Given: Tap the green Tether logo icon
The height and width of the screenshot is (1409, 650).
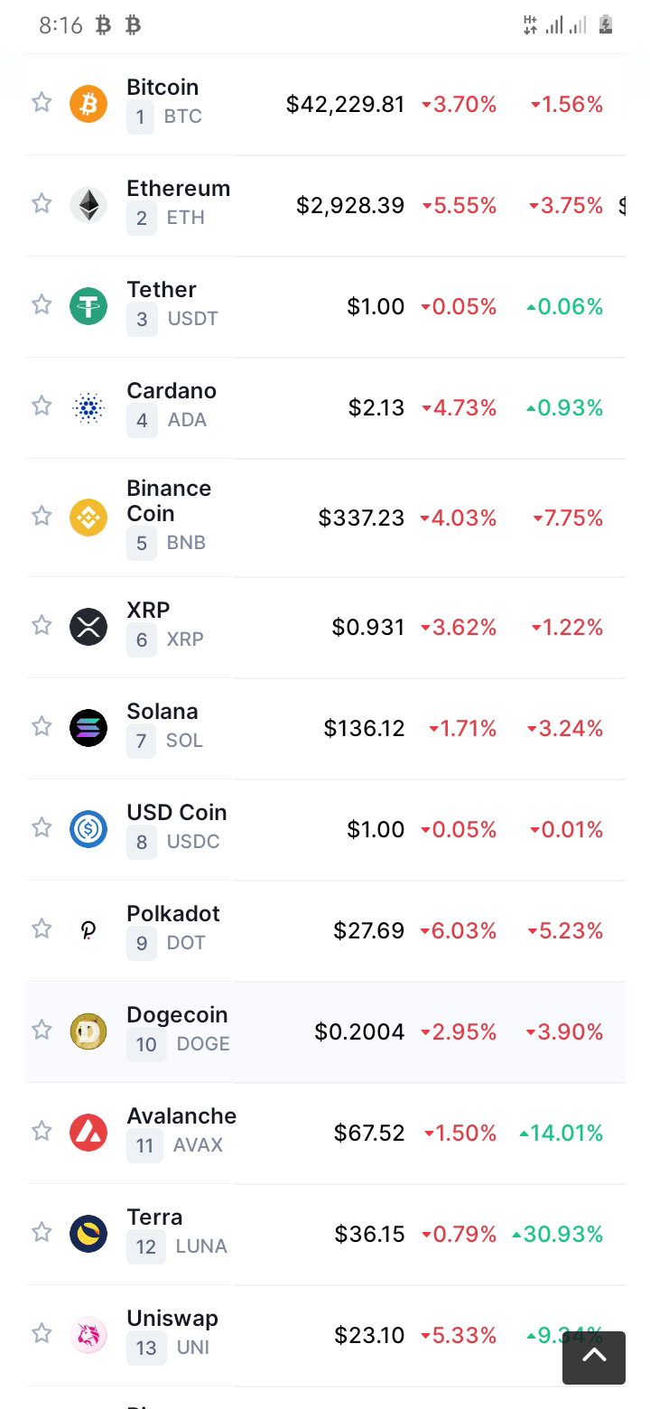Looking at the screenshot, I should (88, 306).
